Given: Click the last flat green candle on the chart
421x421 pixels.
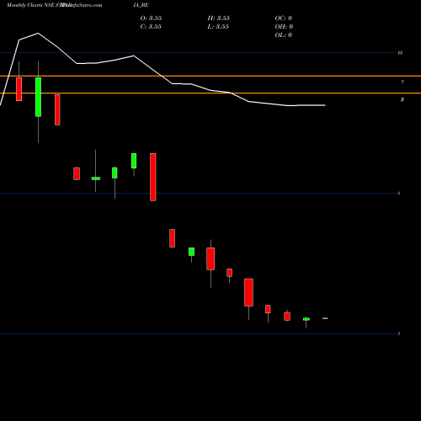Looking at the screenshot, I should pyautogui.click(x=325, y=318).
